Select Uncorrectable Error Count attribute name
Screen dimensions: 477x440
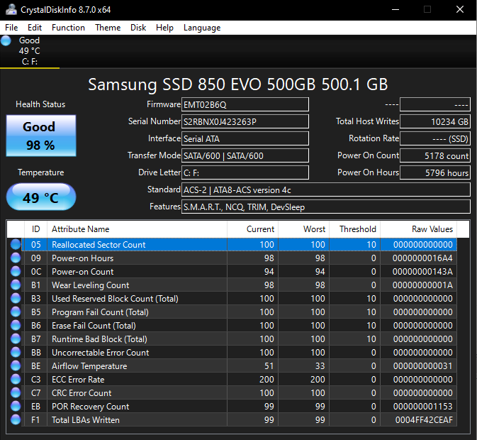pyautogui.click(x=101, y=353)
